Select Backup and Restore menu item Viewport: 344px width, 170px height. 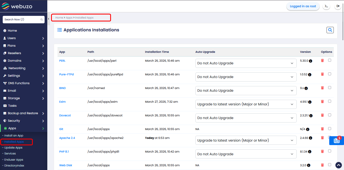click(x=23, y=113)
